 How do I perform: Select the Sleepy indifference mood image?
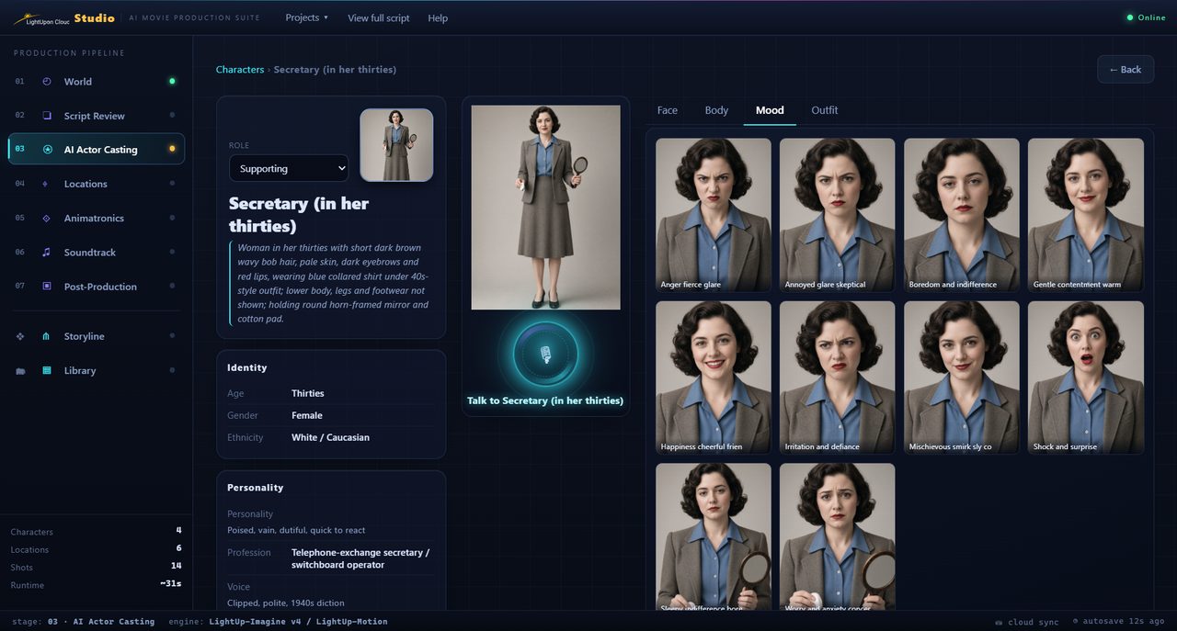click(714, 538)
